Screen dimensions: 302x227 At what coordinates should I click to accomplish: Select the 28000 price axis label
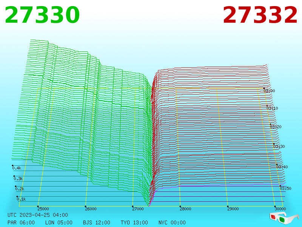pyautogui.click(x=185, y=209)
